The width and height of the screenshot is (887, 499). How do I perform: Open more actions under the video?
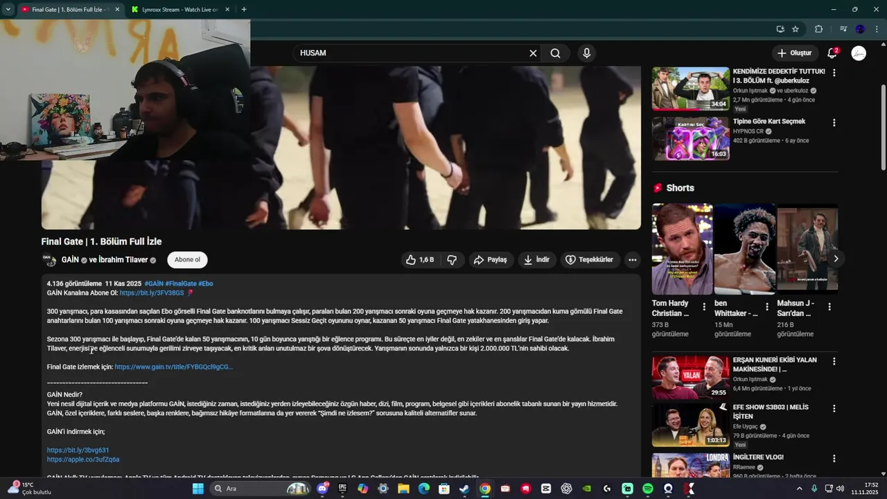[632, 260]
